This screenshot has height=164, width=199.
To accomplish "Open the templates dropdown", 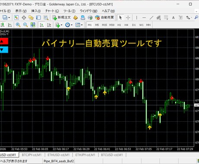I will coord(79,25).
